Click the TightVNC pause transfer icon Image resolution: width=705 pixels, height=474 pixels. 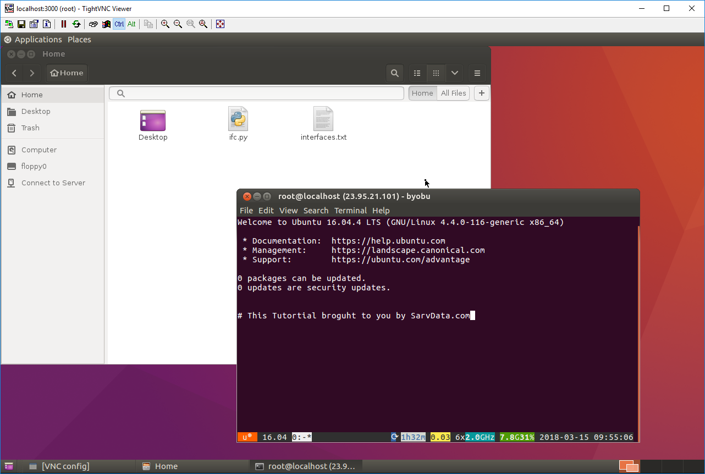click(x=63, y=24)
